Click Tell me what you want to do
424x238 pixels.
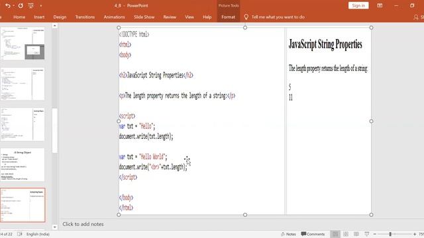[x=278, y=17]
